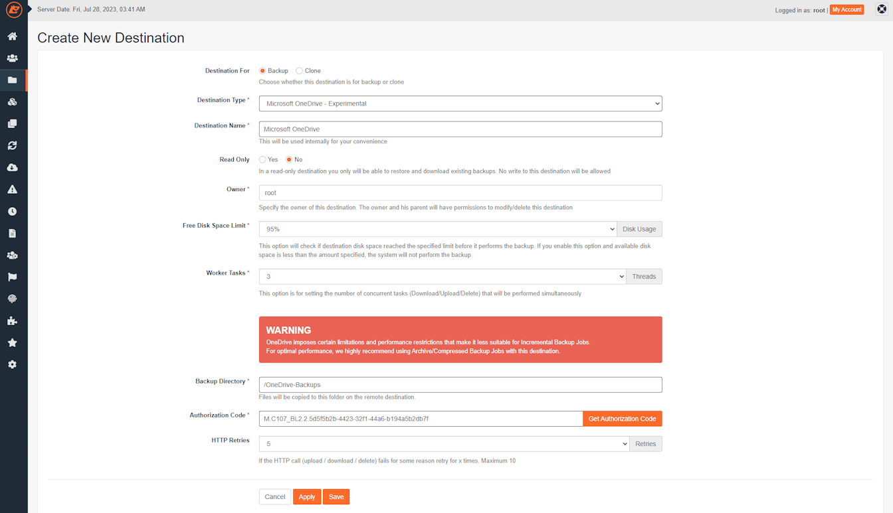Set Read Only to Yes
The height and width of the screenshot is (513, 893).
click(x=262, y=160)
